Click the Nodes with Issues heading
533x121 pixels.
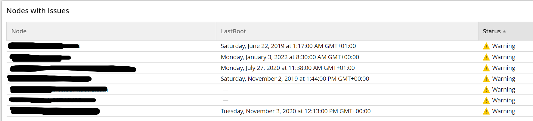(38, 11)
